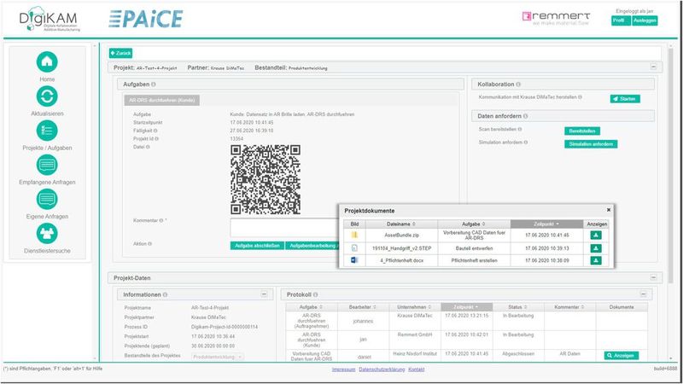Sort Projektdokumente by Aufgabe column
This screenshot has width=683, height=384.
point(474,224)
